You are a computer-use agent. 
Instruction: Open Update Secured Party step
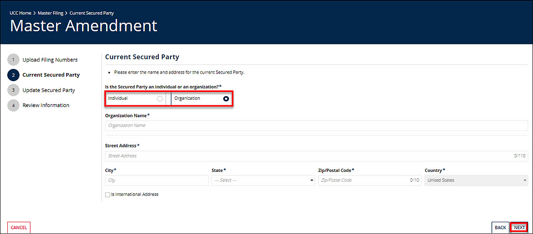pyautogui.click(x=49, y=90)
